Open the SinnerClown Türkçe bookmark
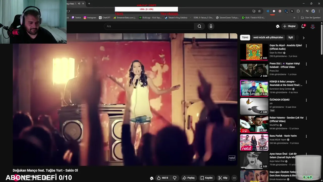Viewport: 323px width, 182px height. [x=227, y=18]
